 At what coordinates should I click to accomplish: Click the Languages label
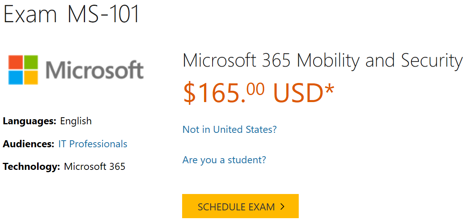(x=30, y=121)
